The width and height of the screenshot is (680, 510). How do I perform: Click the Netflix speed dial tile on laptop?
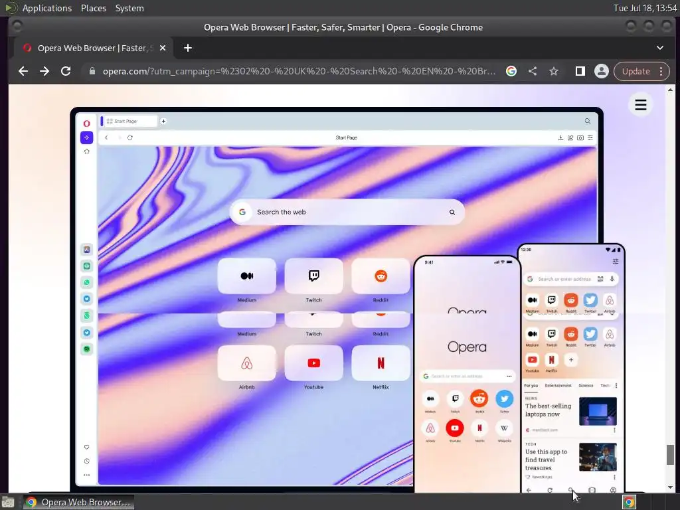point(381,363)
